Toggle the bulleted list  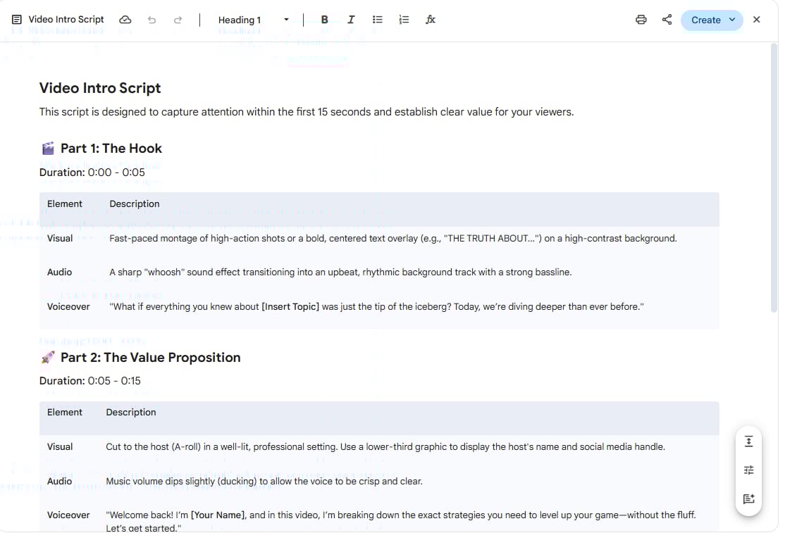point(378,20)
